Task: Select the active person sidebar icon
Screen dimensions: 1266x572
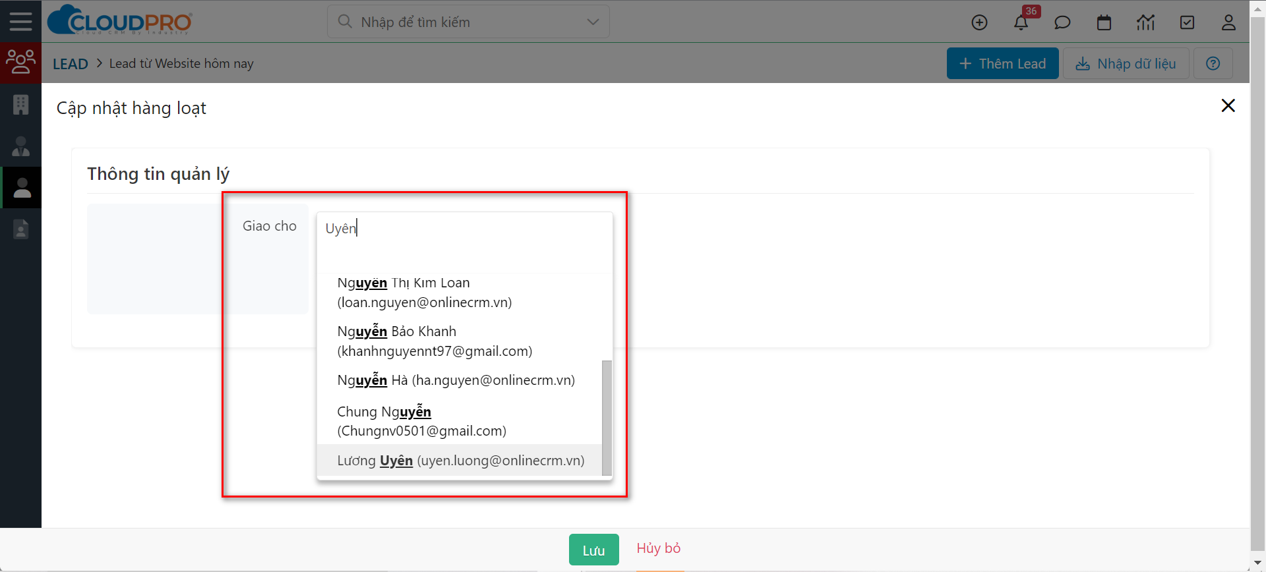Action: point(22,188)
